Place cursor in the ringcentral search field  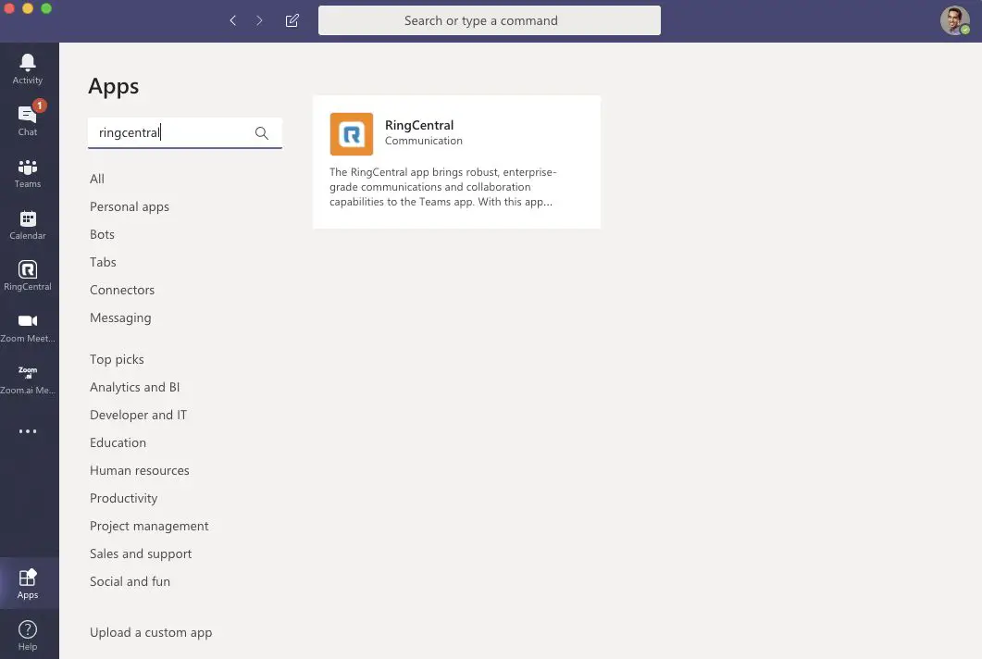click(x=167, y=132)
